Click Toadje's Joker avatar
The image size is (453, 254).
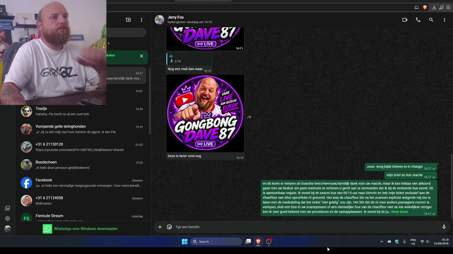(x=26, y=111)
